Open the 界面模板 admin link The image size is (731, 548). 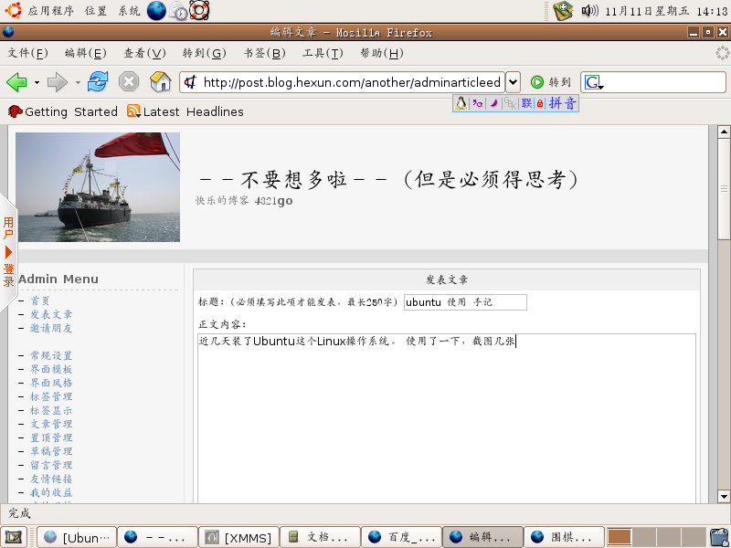click(x=51, y=369)
